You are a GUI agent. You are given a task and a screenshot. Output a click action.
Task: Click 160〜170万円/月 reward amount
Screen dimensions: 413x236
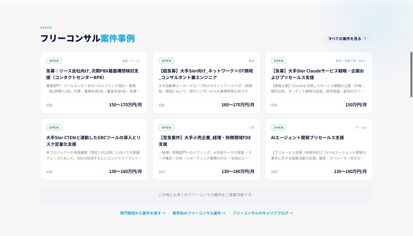pos(238,105)
